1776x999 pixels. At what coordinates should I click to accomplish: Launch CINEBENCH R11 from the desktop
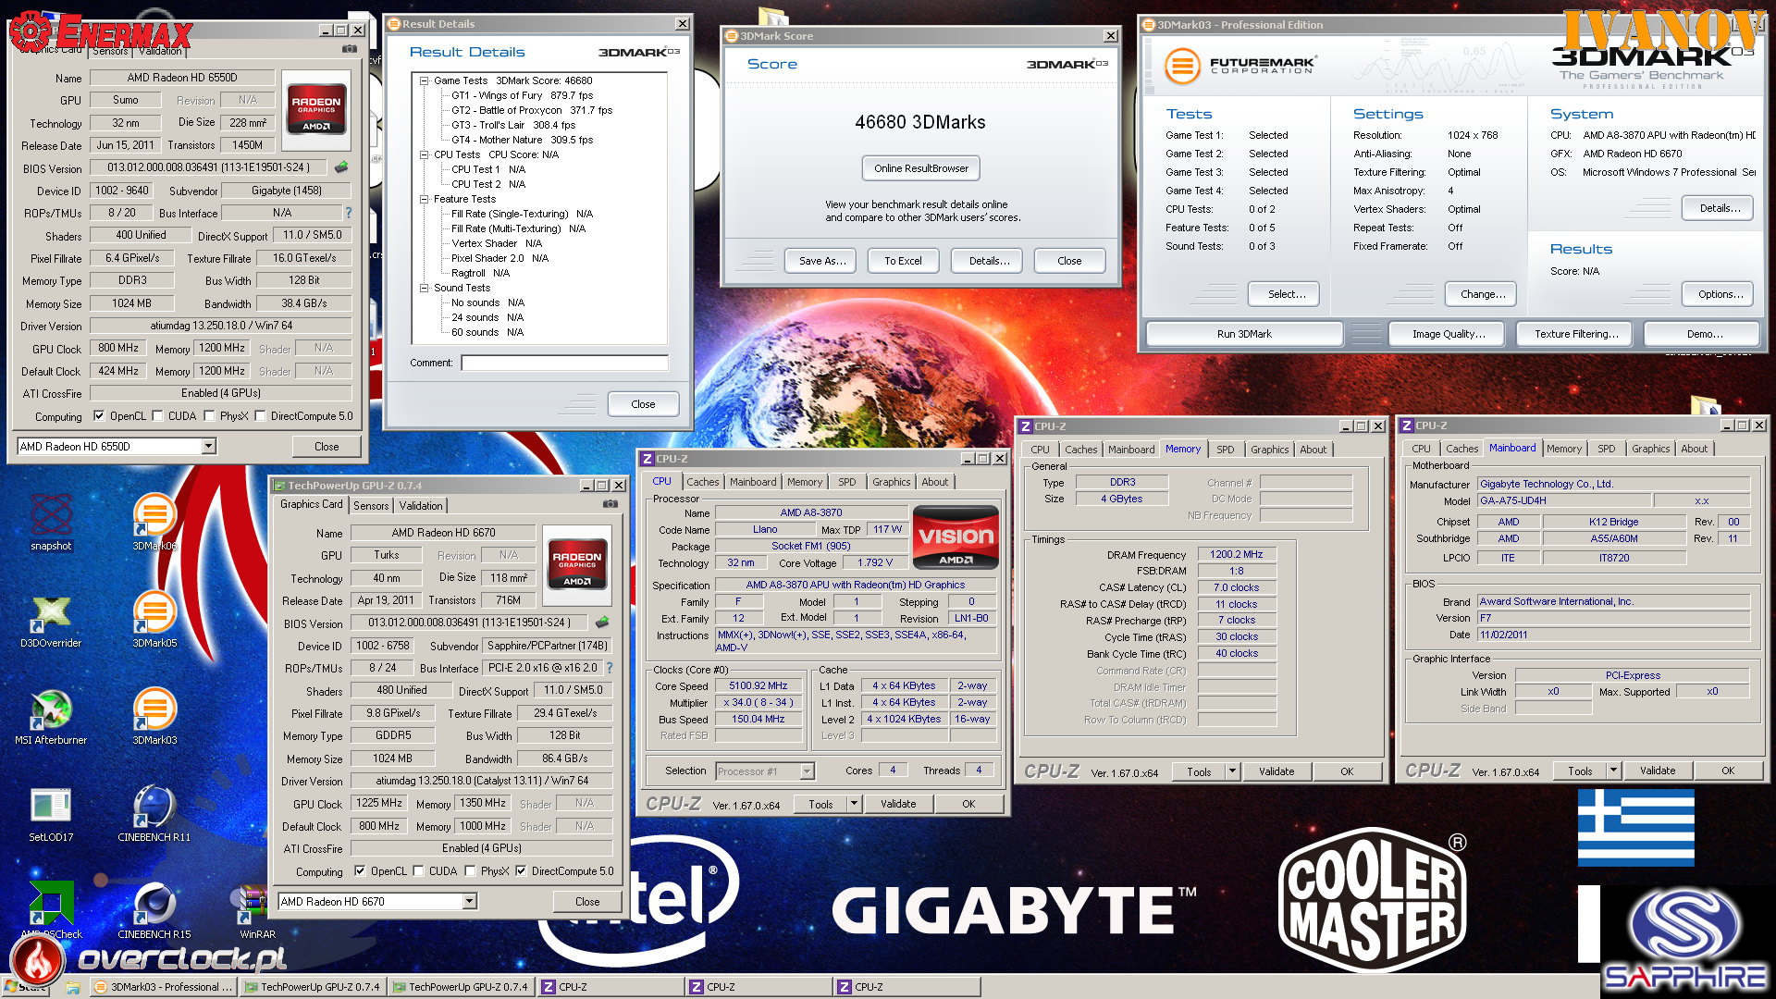point(154,813)
